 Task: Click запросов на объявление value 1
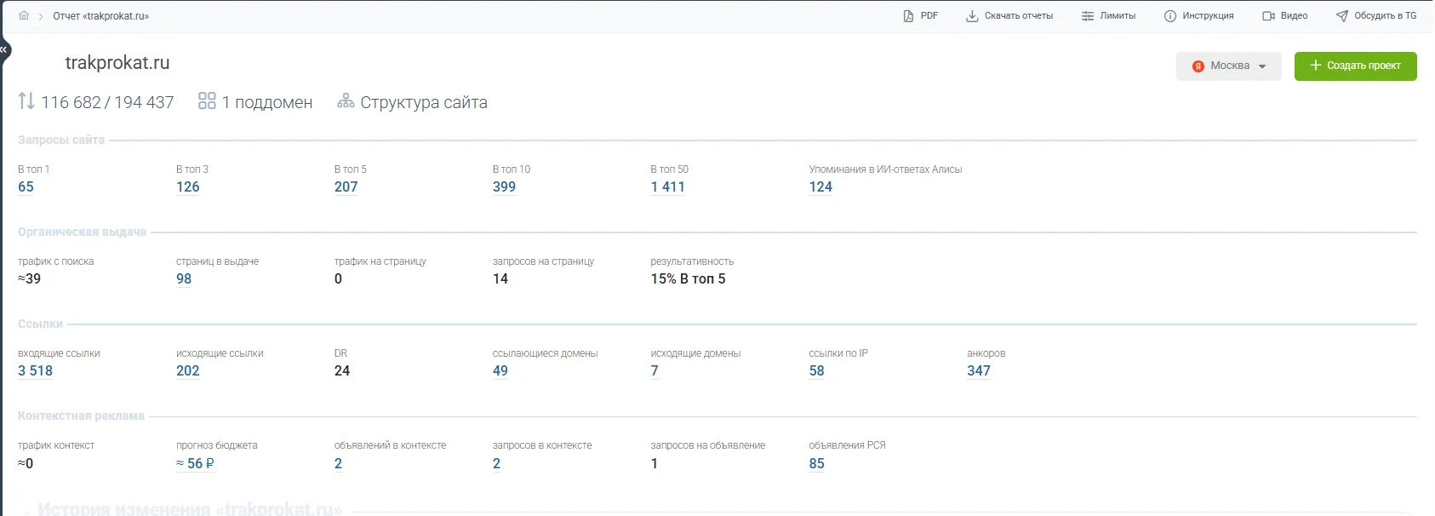click(x=655, y=463)
